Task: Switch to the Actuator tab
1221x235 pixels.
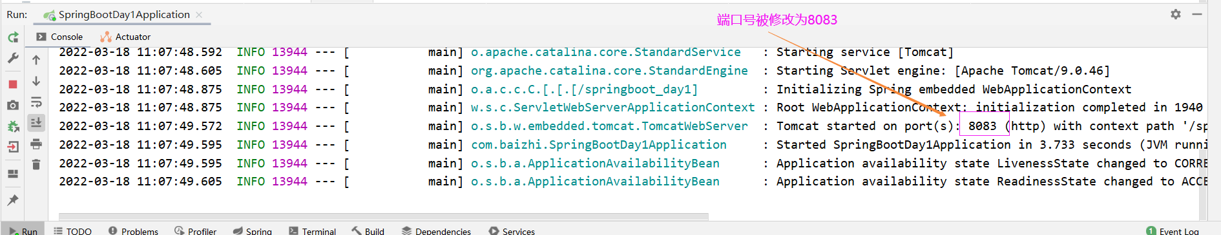Action: click(125, 37)
